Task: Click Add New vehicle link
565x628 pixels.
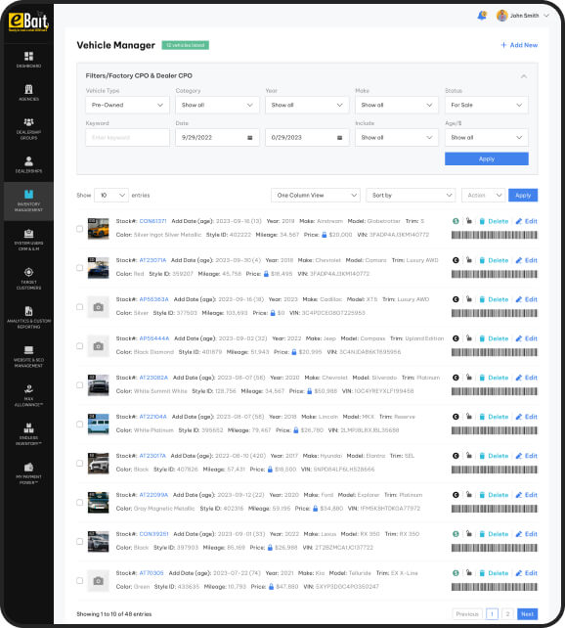Action: (x=519, y=45)
